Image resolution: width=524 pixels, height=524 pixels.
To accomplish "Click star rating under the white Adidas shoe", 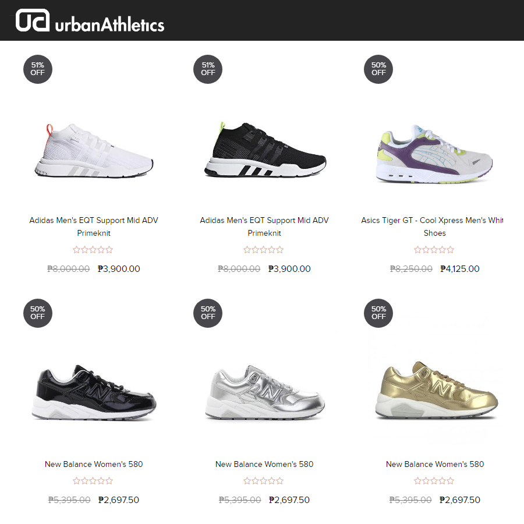I will coord(93,250).
